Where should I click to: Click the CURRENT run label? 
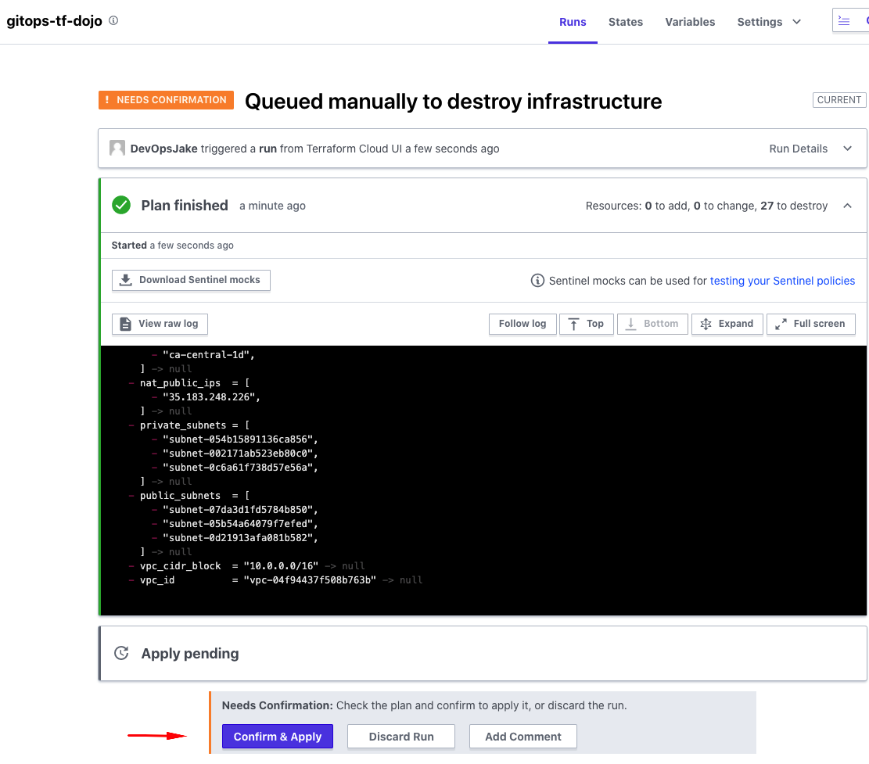coord(838,100)
